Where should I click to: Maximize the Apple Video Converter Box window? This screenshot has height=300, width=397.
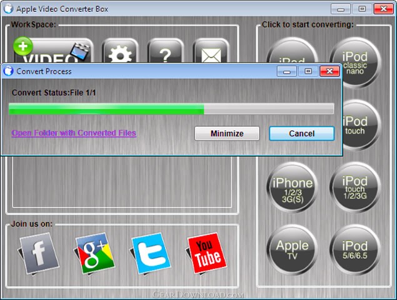click(x=362, y=9)
